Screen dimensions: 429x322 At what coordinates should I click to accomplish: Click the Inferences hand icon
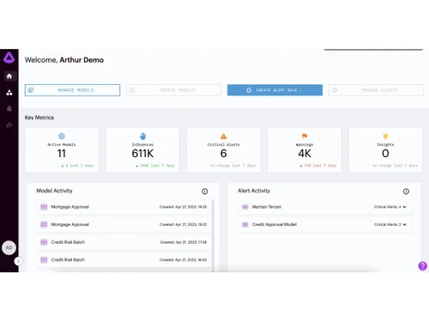pyautogui.click(x=142, y=136)
